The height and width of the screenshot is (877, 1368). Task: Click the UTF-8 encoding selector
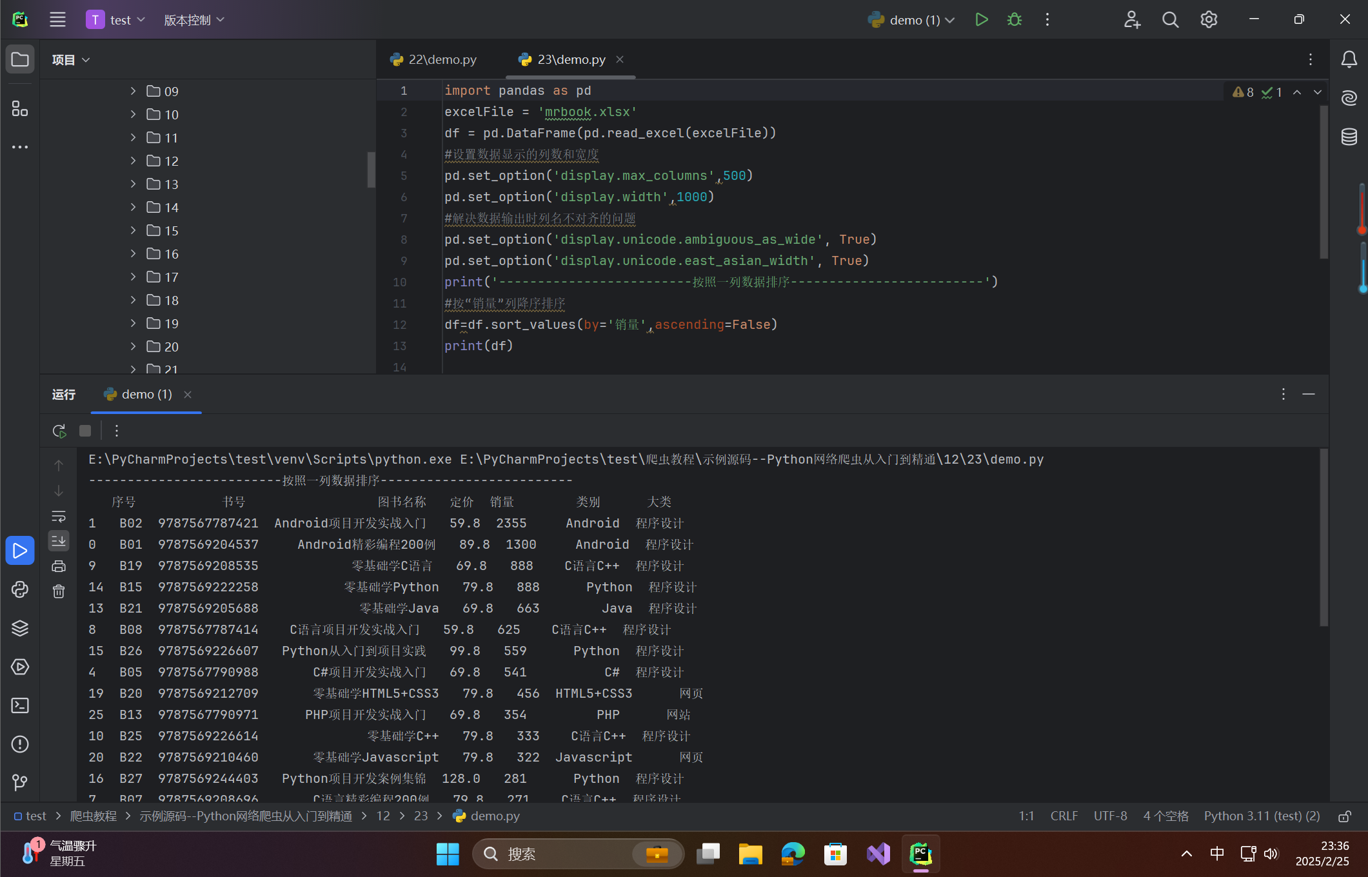[1110, 816]
